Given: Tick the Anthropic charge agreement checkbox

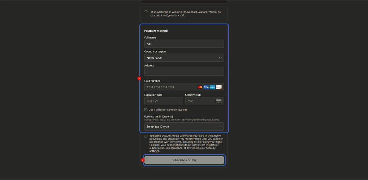Looking at the screenshot, I should point(146,136).
